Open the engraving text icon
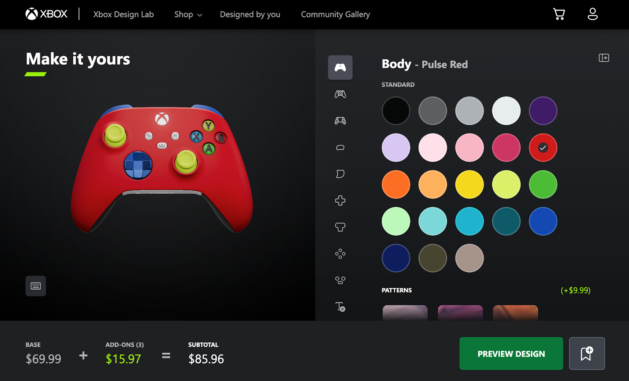 click(x=340, y=307)
